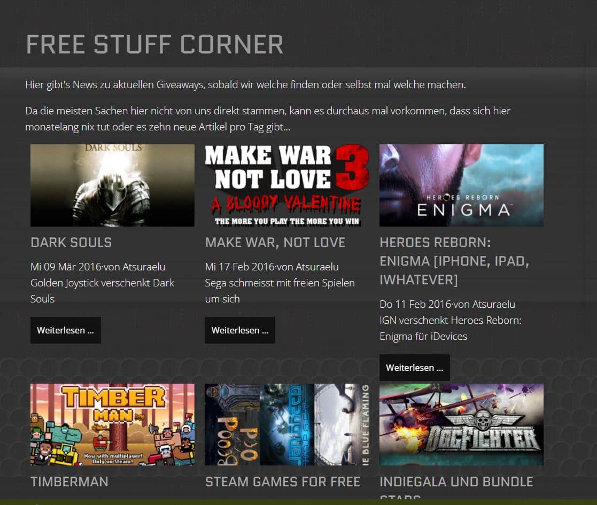Open the DARK SOULS headline link

[x=71, y=243]
